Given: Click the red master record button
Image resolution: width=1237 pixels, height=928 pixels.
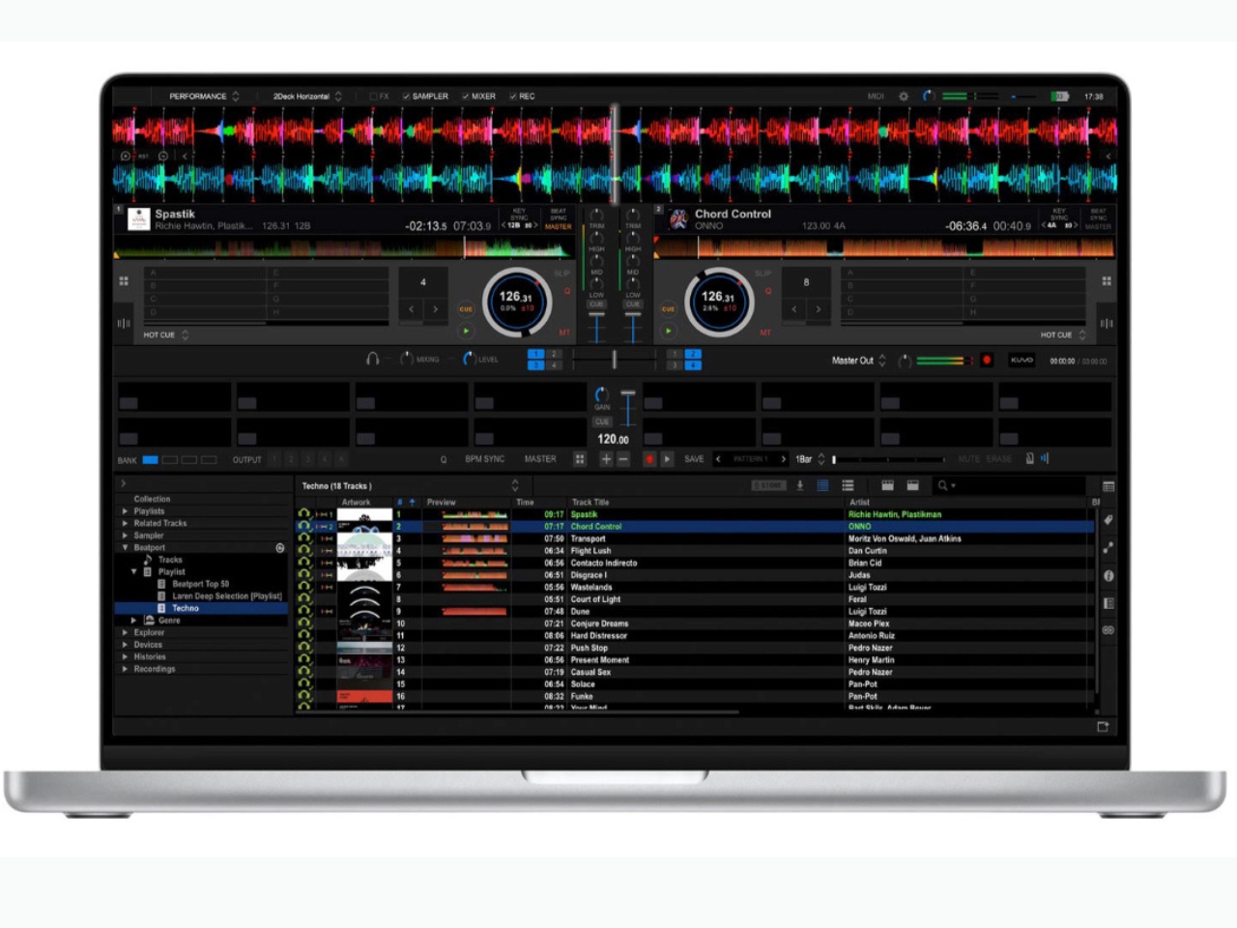Looking at the screenshot, I should [987, 361].
